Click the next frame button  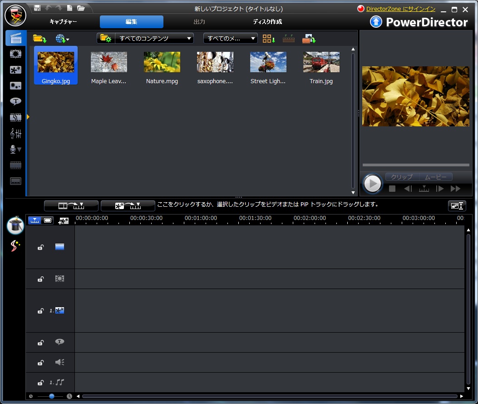pyautogui.click(x=439, y=189)
